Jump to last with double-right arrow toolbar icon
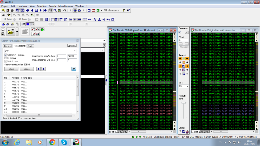The height and width of the screenshot is (146, 260). 45,10
